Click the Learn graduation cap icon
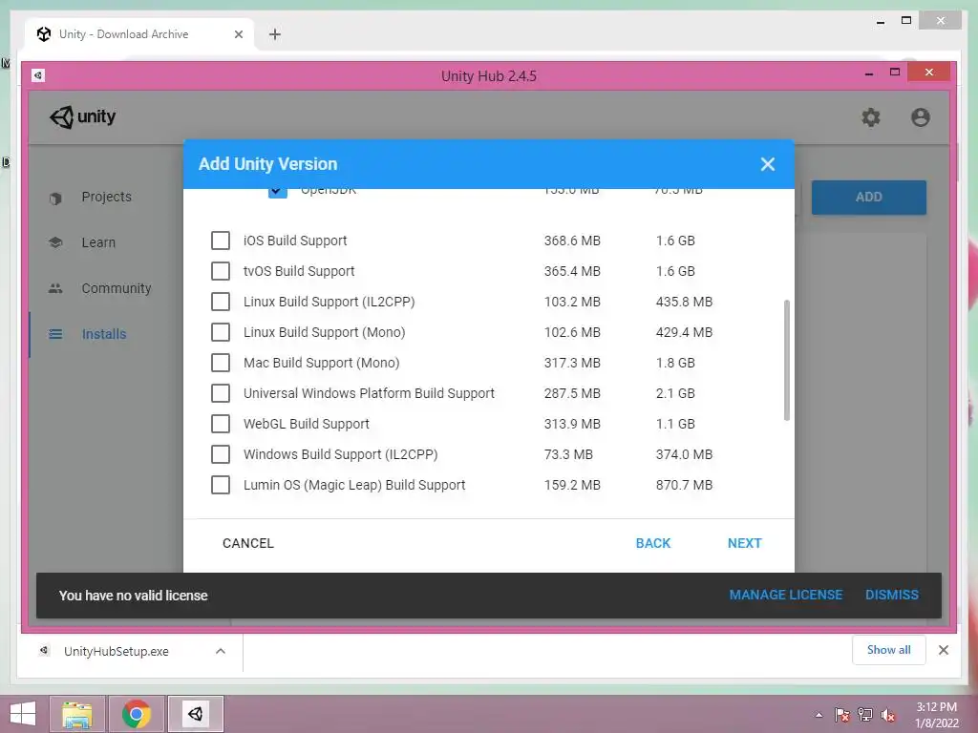 point(55,242)
